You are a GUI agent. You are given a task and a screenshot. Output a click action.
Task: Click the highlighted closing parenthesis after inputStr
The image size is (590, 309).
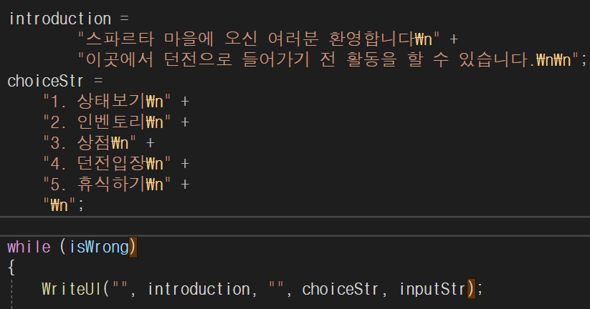(471, 289)
